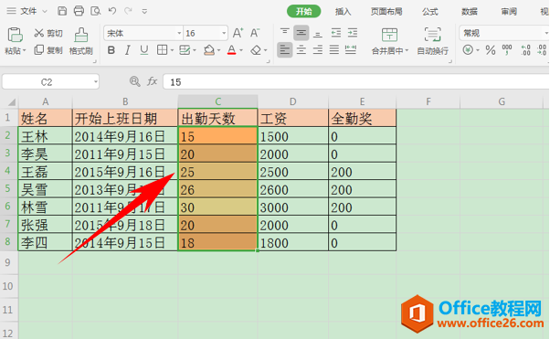Click the Paste clipboard icon
This screenshot has width=550, height=339.
[x=15, y=35]
